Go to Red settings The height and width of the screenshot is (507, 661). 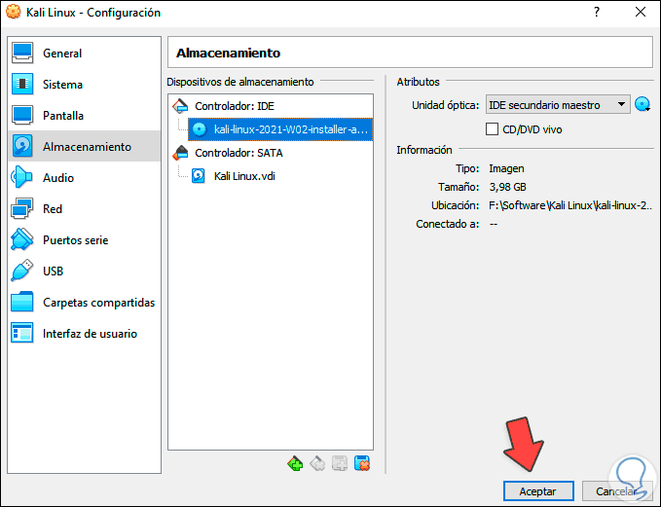coord(84,208)
